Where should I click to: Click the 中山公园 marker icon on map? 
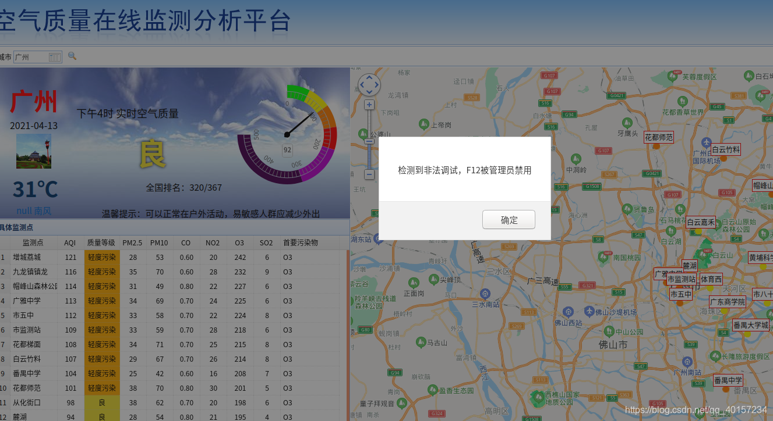[x=609, y=331]
